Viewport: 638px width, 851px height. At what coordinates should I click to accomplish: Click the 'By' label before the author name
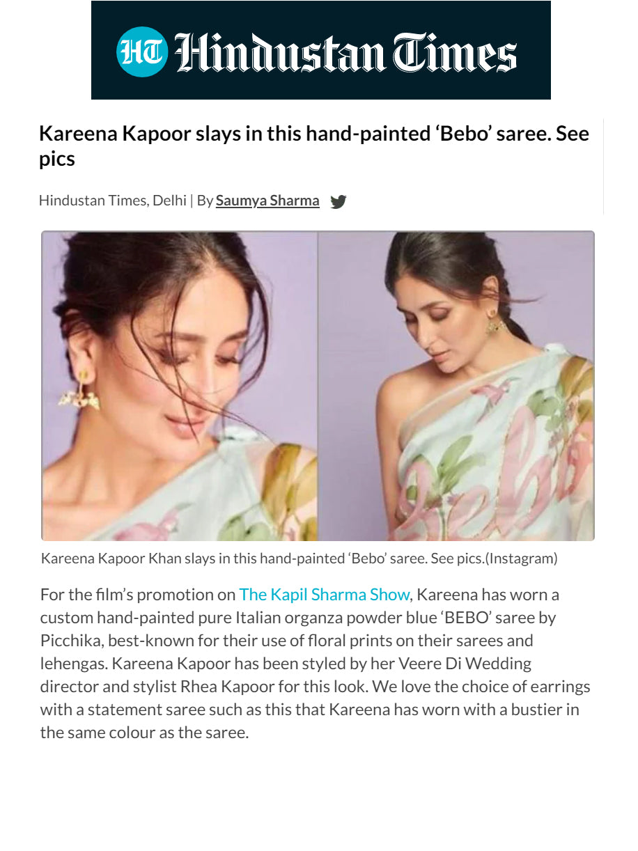pyautogui.click(x=205, y=201)
